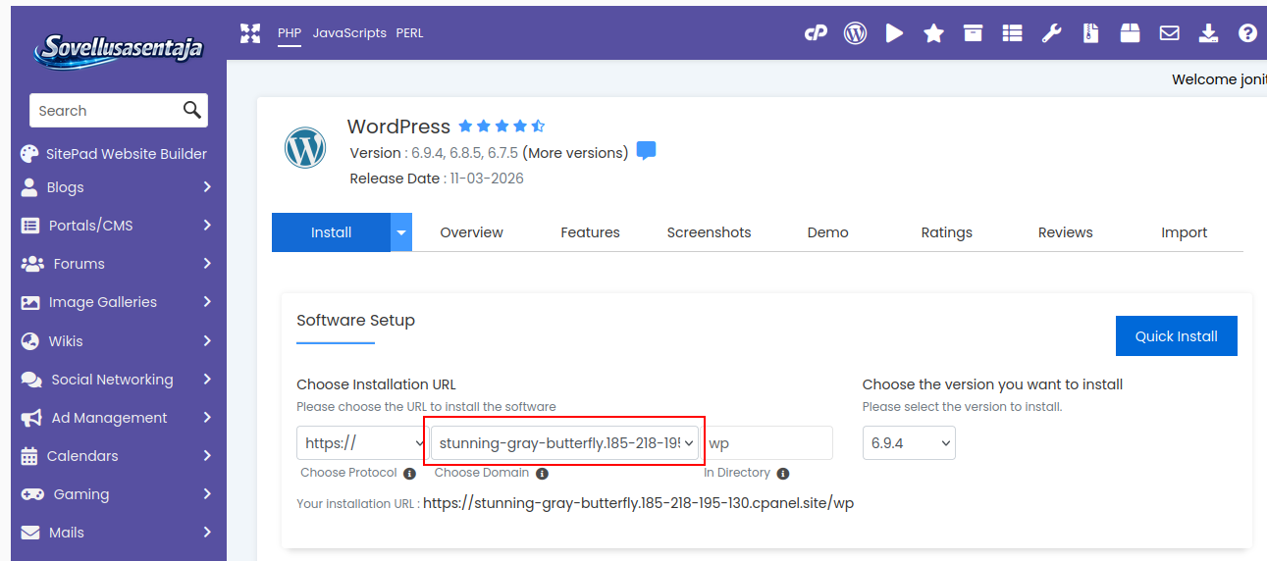The height and width of the screenshot is (561, 1267).
Task: Open the Choose Domain dropdown
Action: (x=566, y=443)
